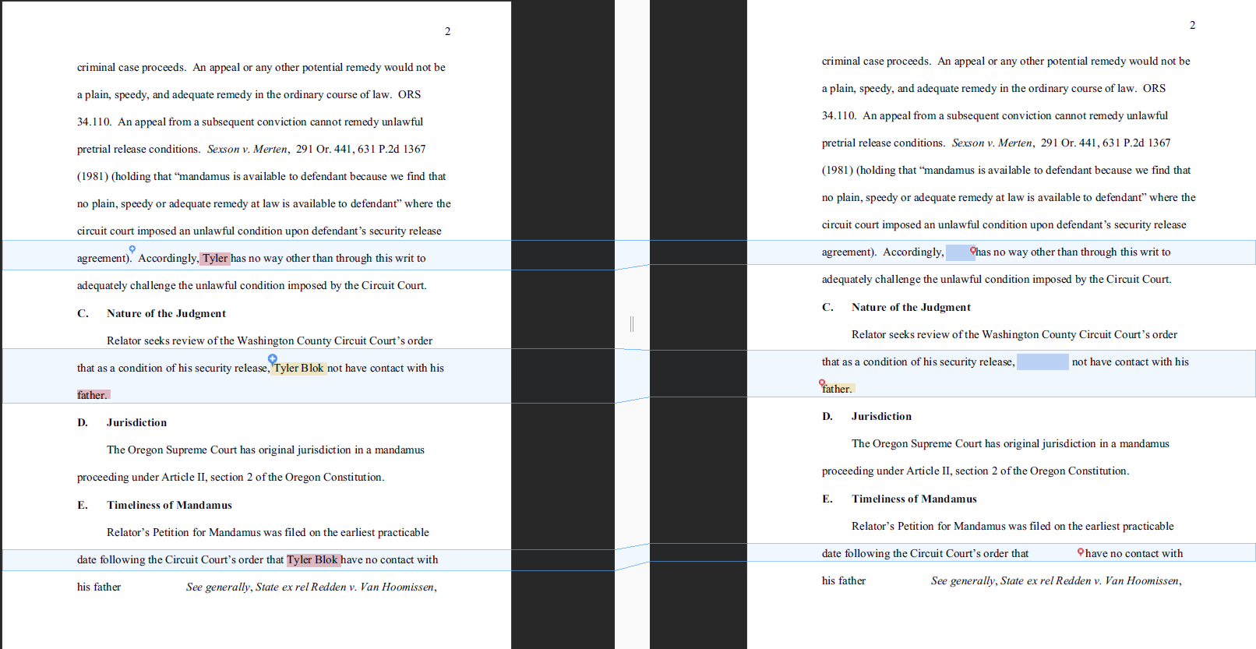Click 'Sexson v. Merten' citation in left document

tap(247, 149)
